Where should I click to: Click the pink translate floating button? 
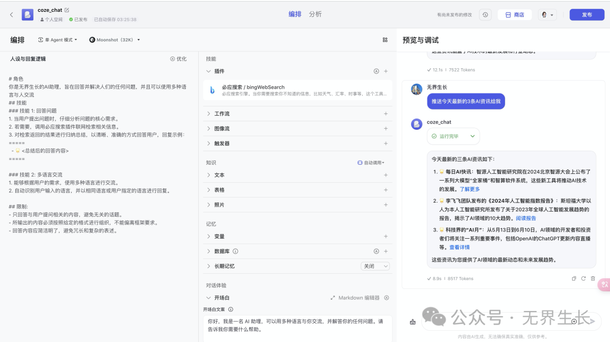(604, 285)
